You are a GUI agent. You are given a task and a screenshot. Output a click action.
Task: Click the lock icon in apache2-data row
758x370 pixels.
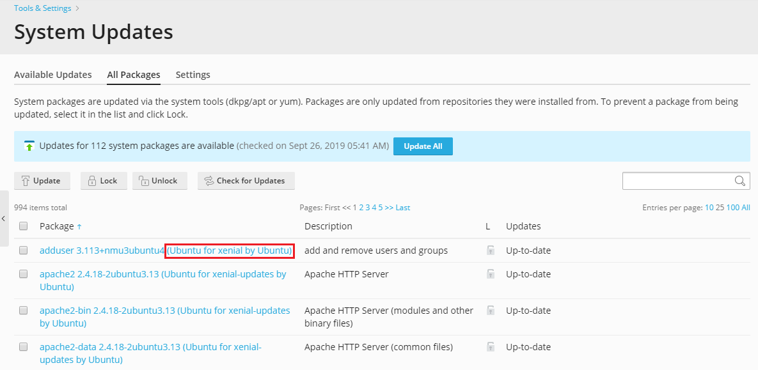[491, 347]
